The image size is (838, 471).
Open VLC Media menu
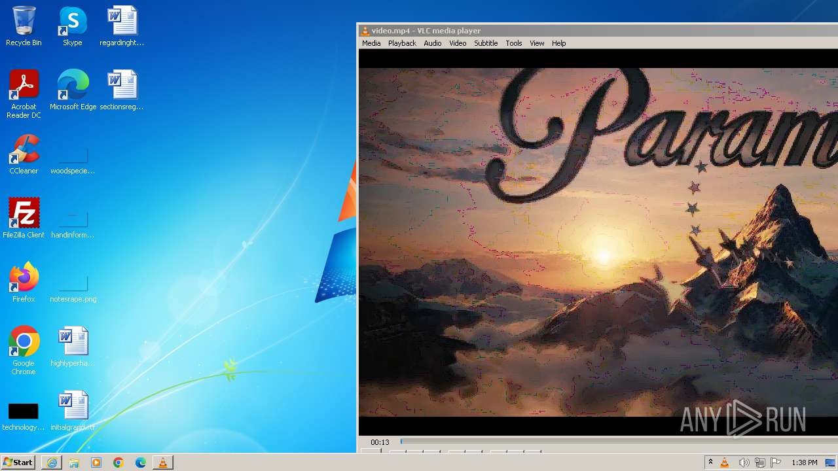(x=371, y=43)
